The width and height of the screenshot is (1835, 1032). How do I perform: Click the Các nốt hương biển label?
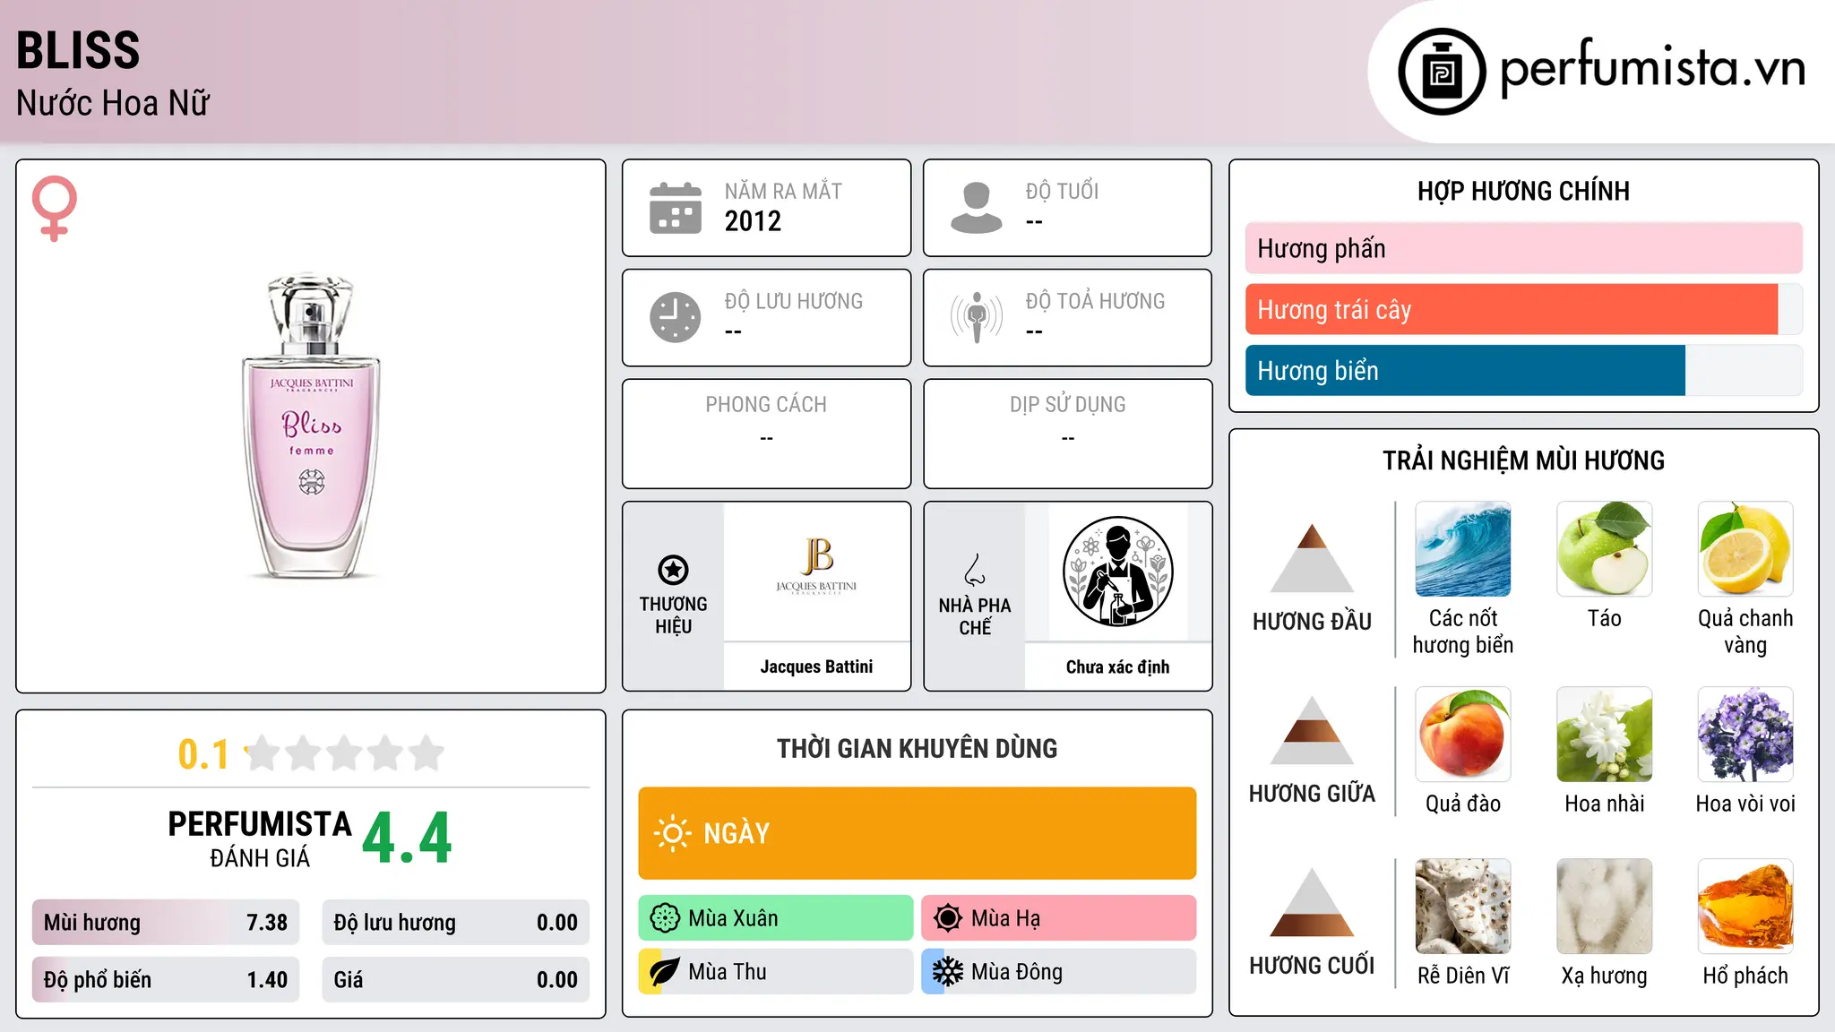[1463, 632]
